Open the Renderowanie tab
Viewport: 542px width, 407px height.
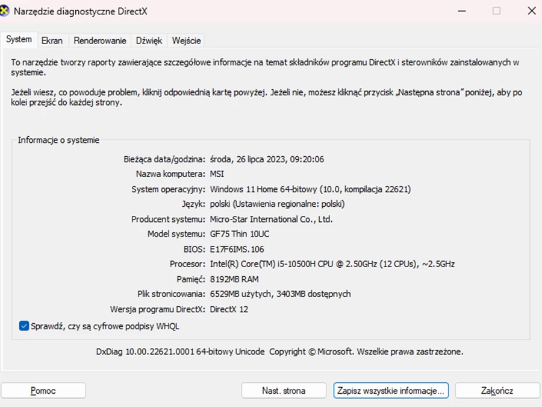100,40
